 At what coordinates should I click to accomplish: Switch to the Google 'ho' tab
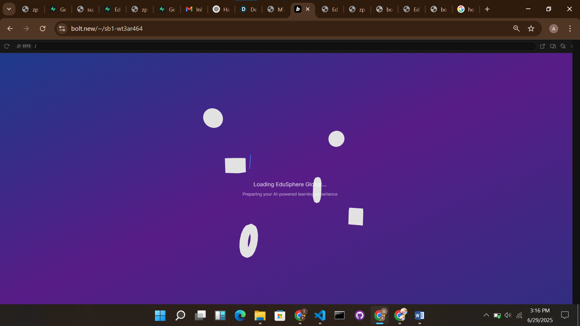(466, 9)
